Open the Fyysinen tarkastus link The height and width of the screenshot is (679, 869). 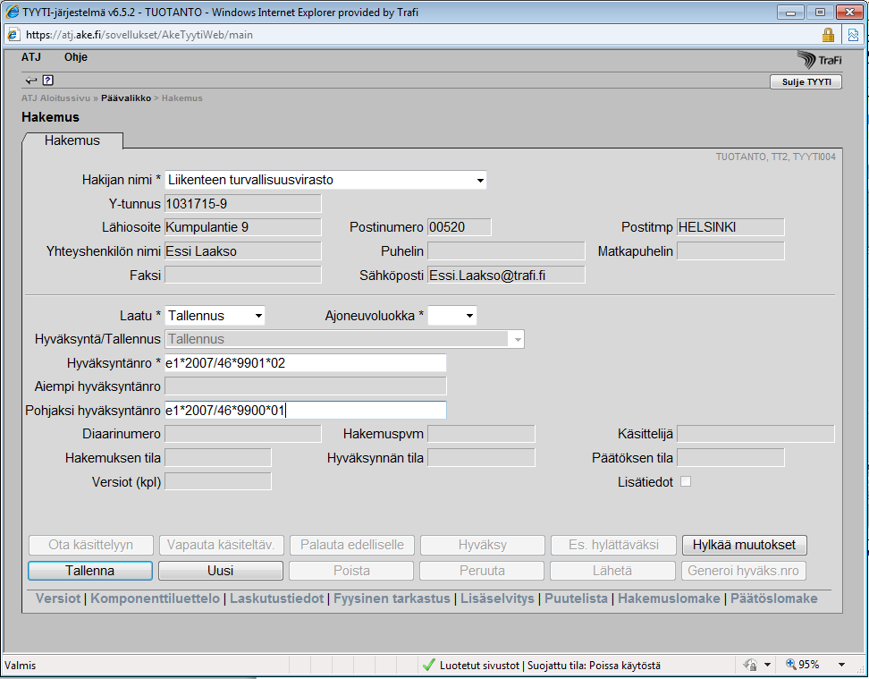[392, 598]
